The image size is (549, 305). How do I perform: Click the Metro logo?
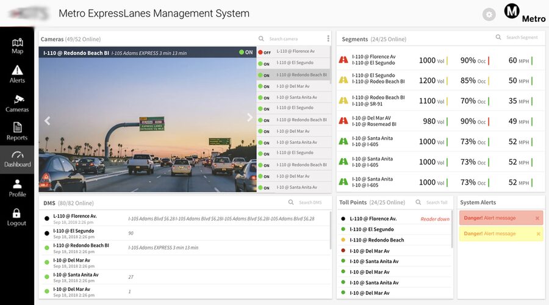click(x=525, y=13)
